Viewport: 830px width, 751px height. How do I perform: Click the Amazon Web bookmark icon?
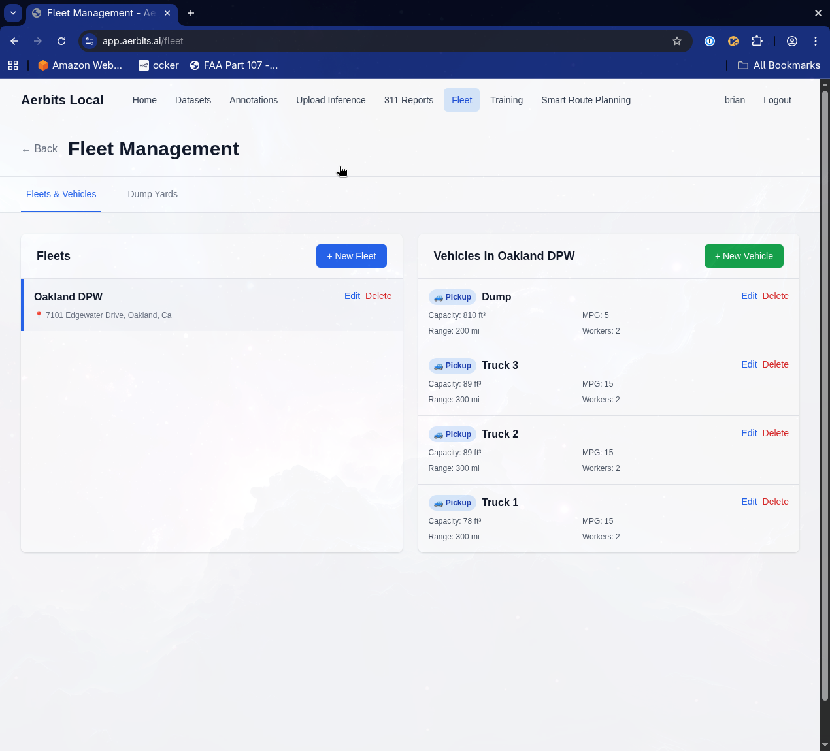(x=42, y=65)
